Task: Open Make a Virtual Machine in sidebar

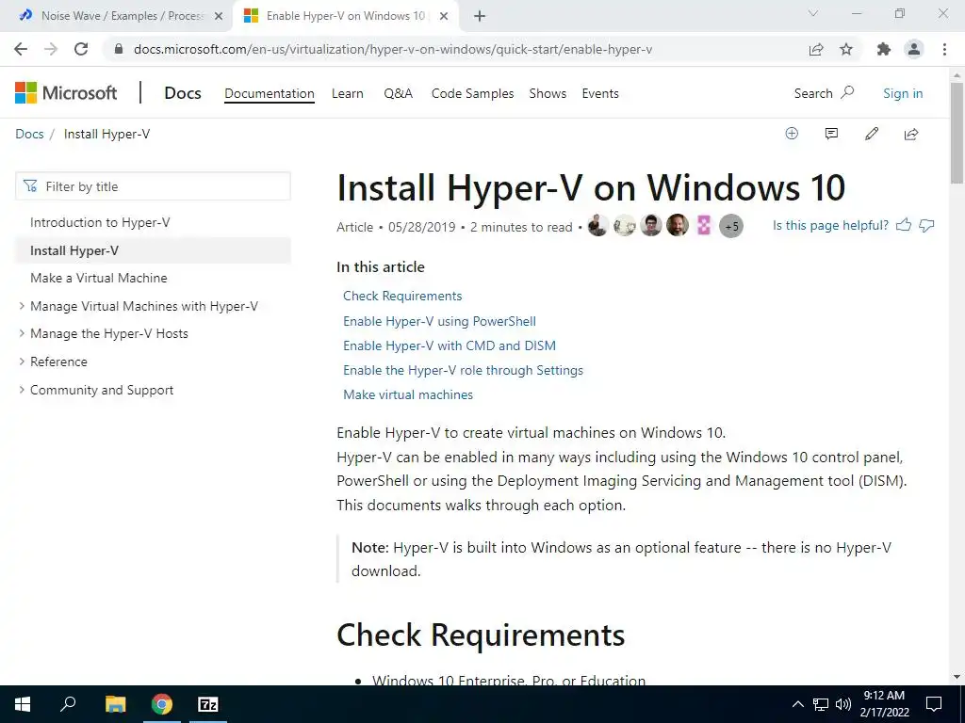Action: 98,278
